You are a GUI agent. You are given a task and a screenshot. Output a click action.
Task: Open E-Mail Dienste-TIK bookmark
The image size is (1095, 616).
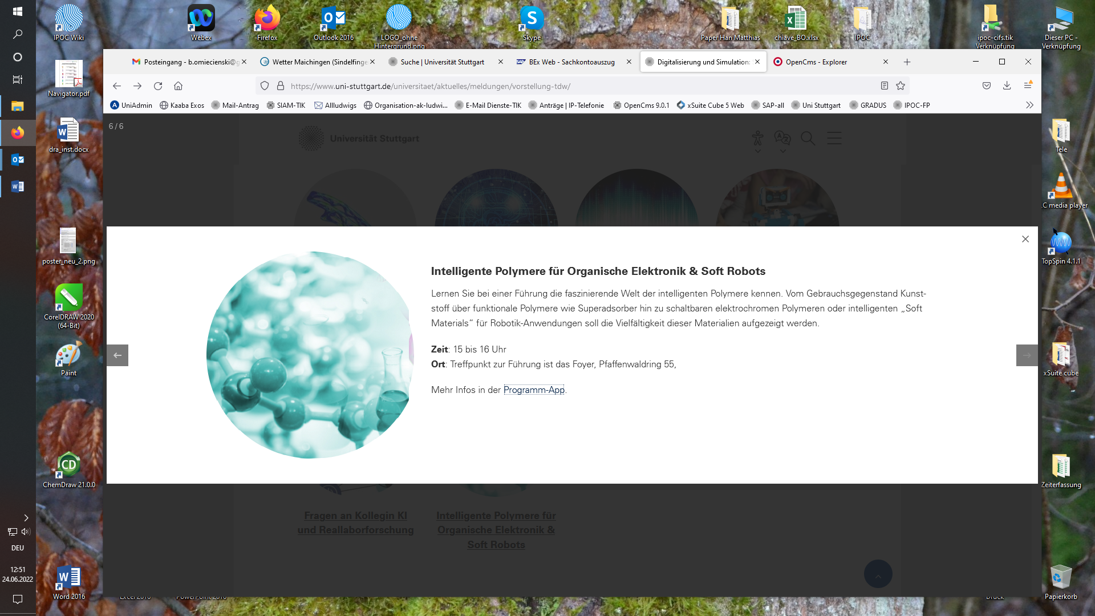[488, 105]
